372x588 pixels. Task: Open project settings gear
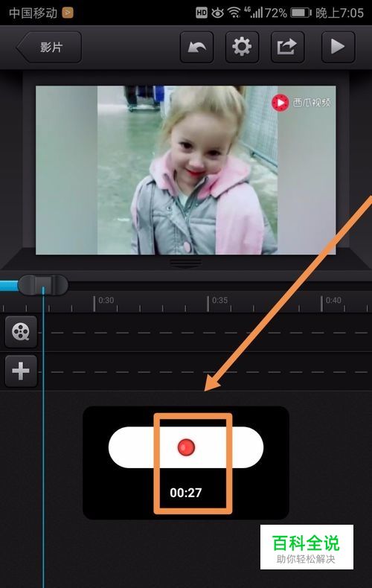pyautogui.click(x=242, y=47)
